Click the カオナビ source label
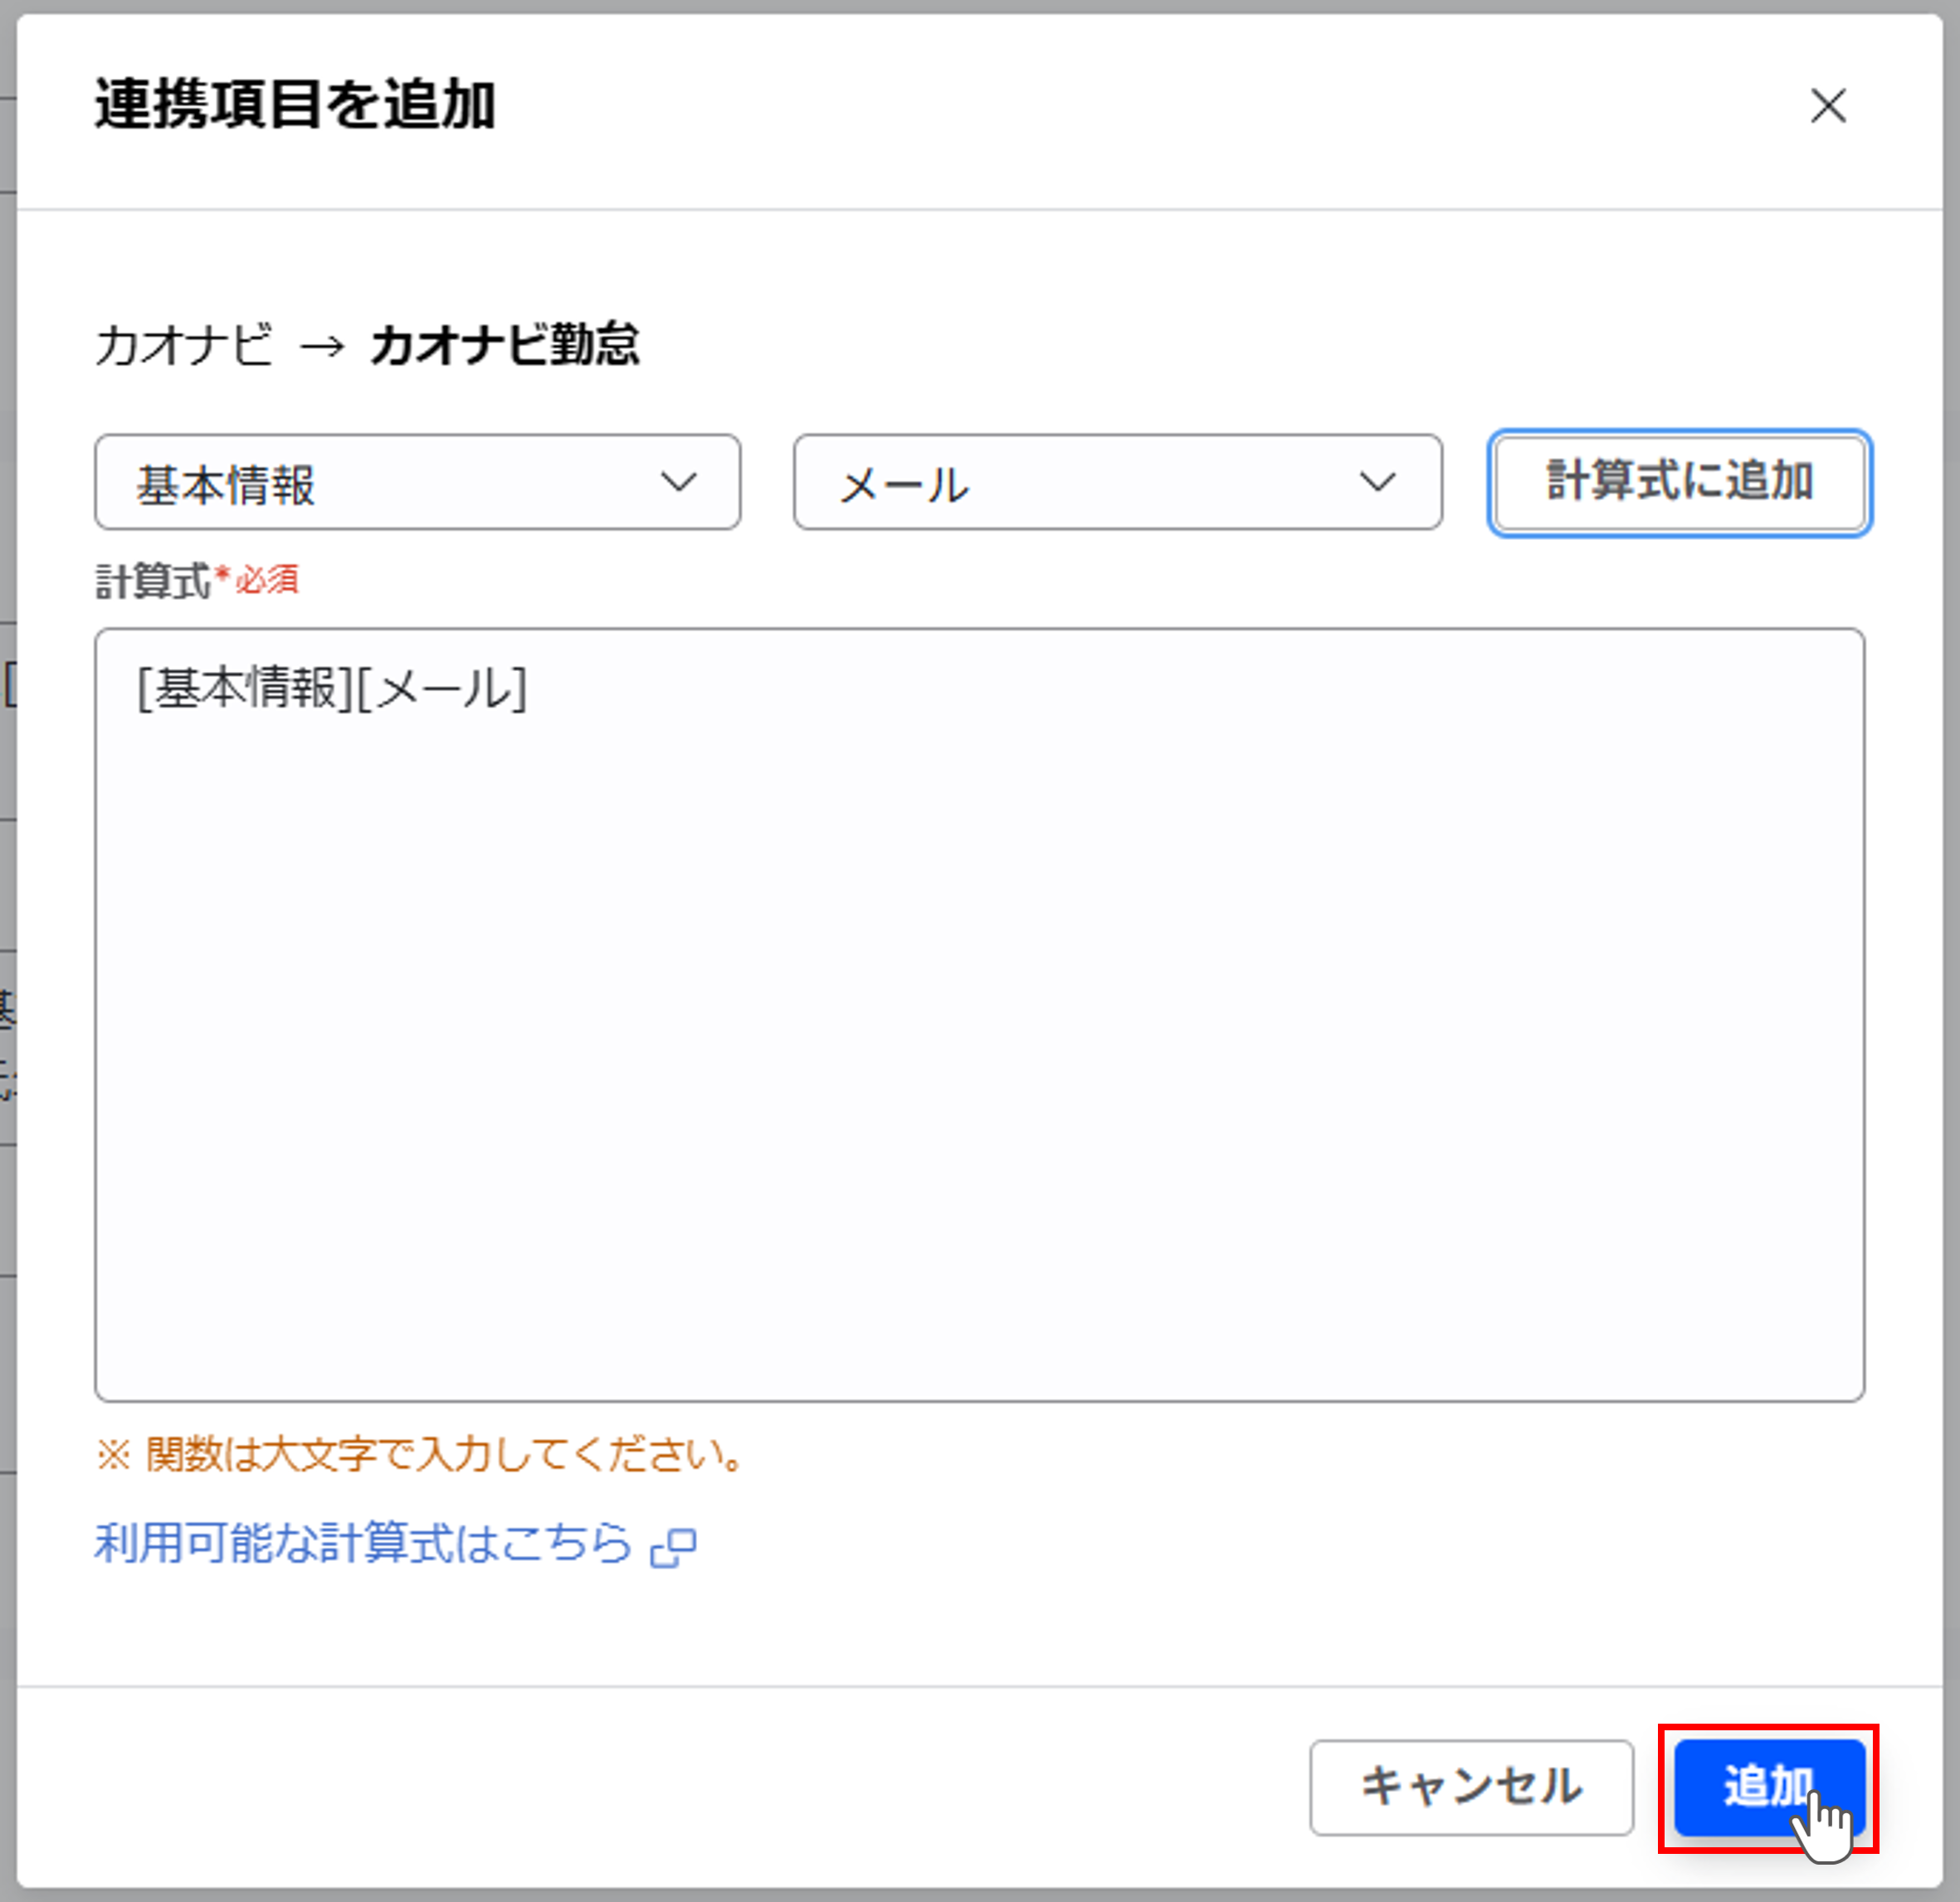This screenshot has width=1960, height=1902. click(186, 347)
